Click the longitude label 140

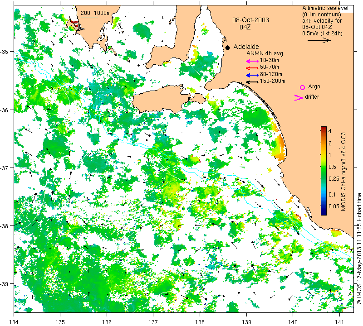pyautogui.click(x=293, y=322)
